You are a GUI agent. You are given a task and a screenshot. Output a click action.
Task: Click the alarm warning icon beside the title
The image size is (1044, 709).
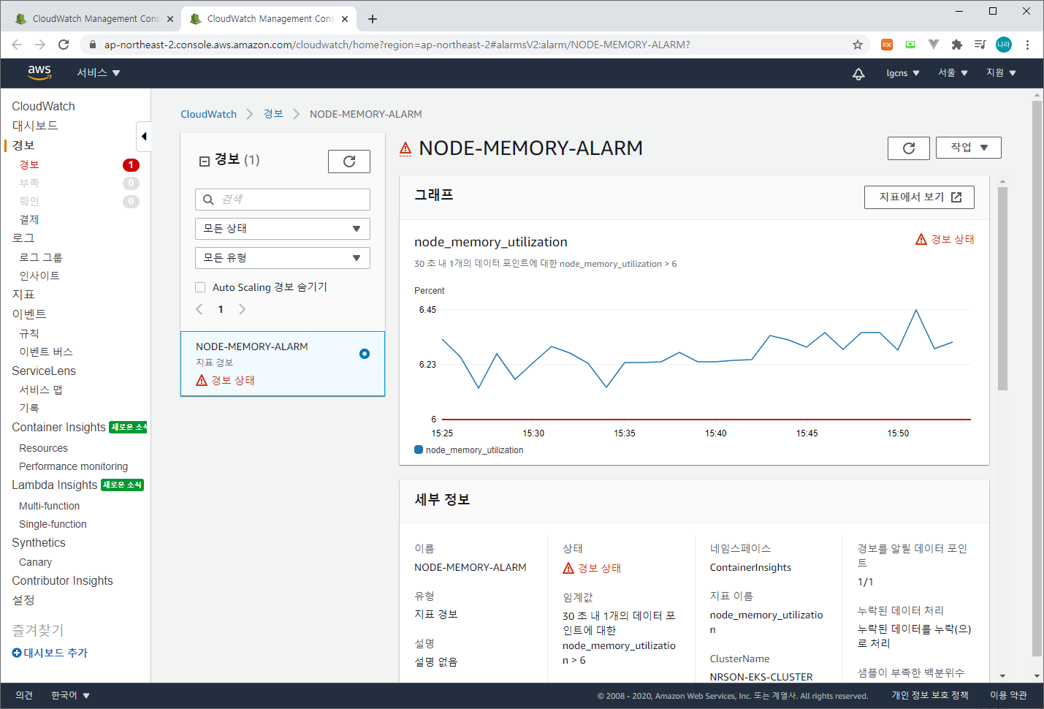click(405, 148)
